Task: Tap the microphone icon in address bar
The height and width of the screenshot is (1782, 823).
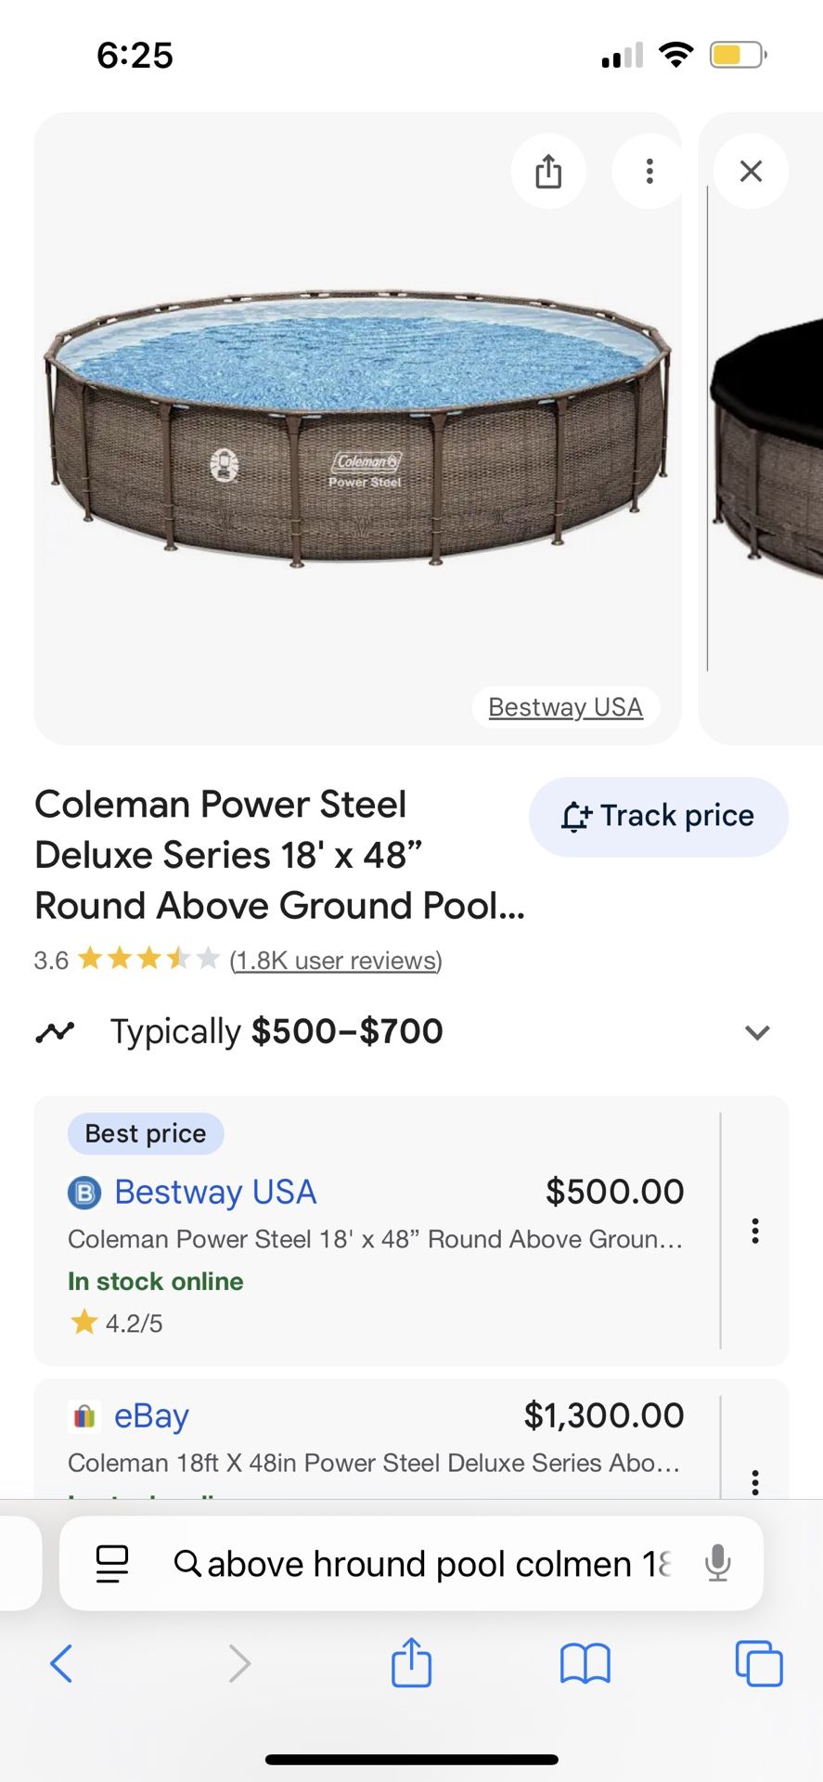Action: (717, 1563)
